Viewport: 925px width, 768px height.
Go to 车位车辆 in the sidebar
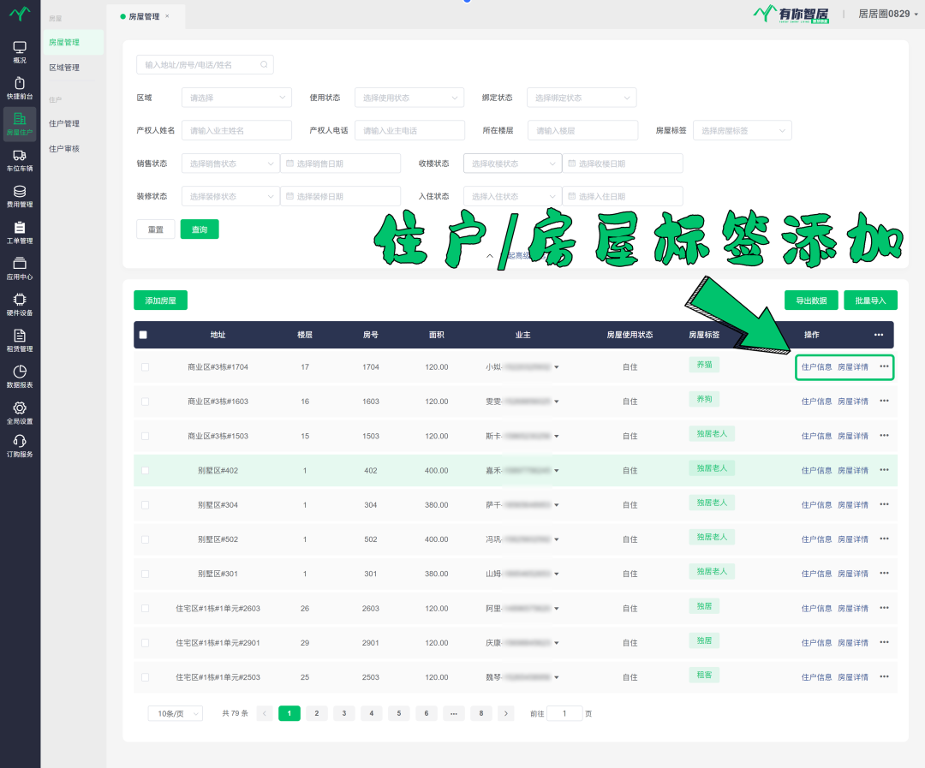20,159
